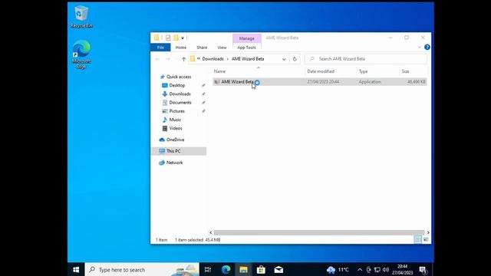
Task: Click the scroll right arrow
Action: (x=428, y=232)
